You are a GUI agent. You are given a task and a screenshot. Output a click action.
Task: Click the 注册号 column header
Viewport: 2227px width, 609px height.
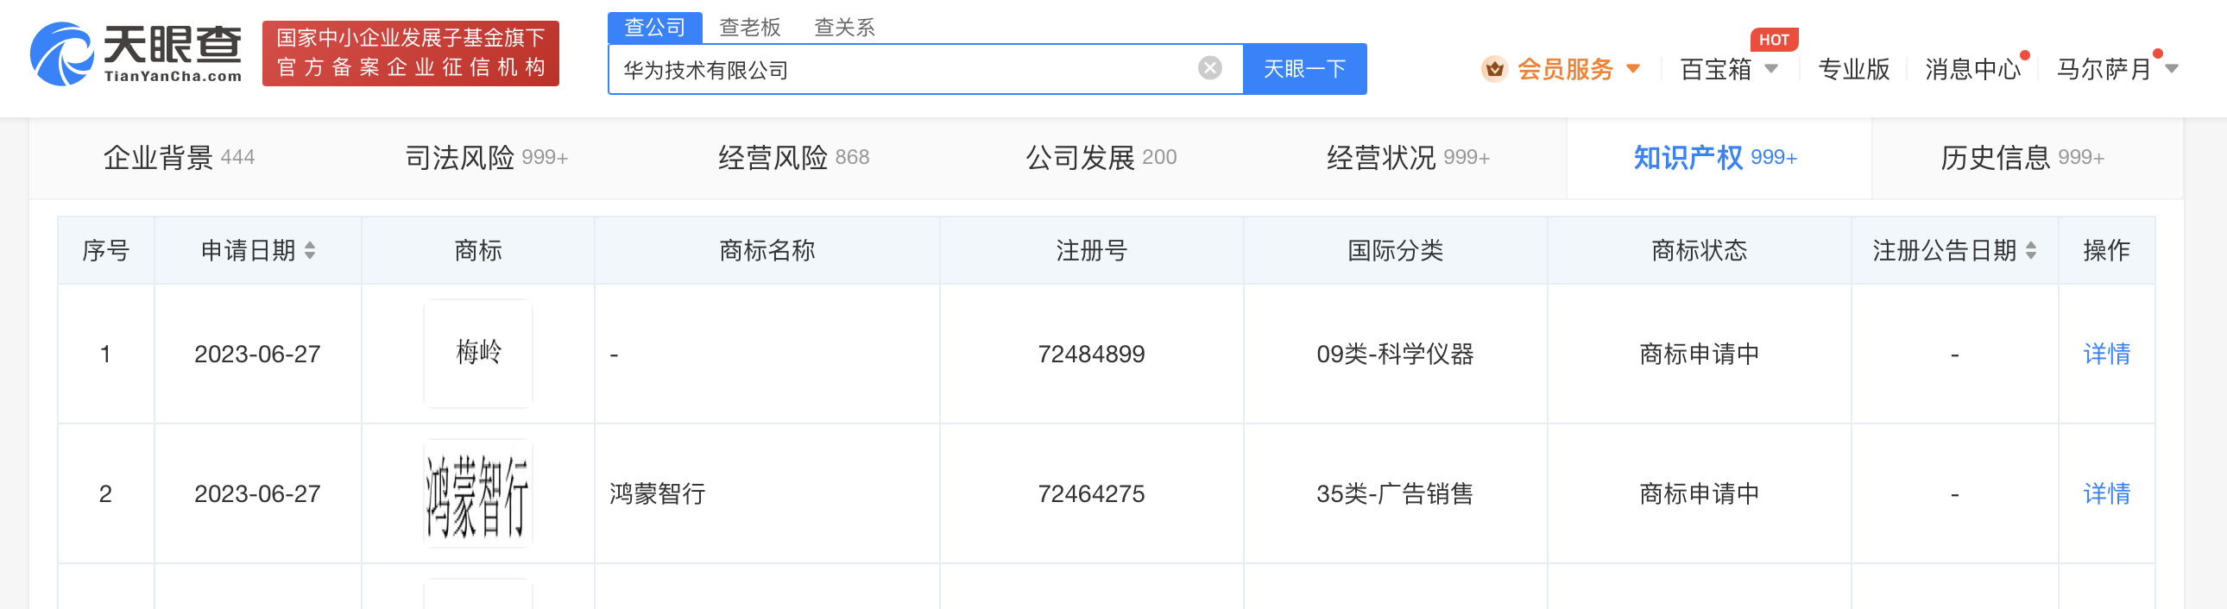click(x=1091, y=250)
